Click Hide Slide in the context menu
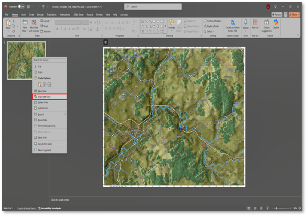307x216 pixels. [42, 137]
